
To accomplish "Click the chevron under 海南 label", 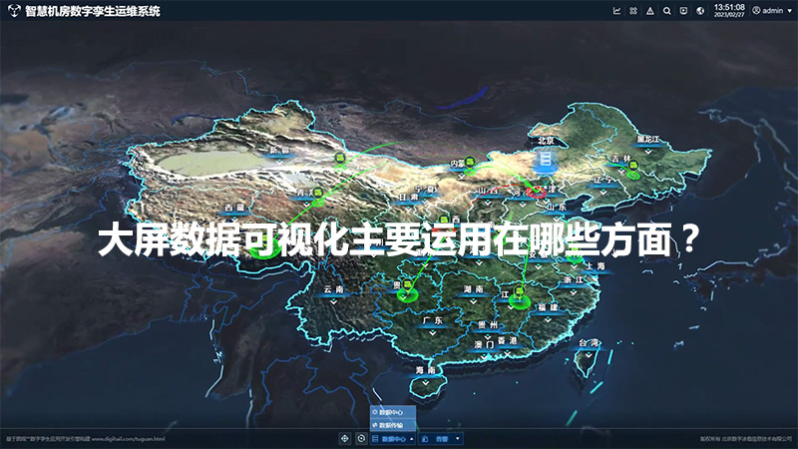I will coord(426,383).
